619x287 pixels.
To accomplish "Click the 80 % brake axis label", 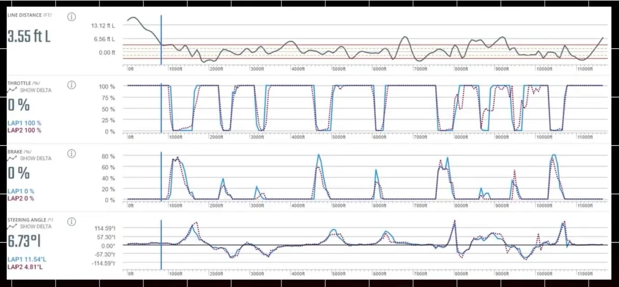I will point(109,157).
